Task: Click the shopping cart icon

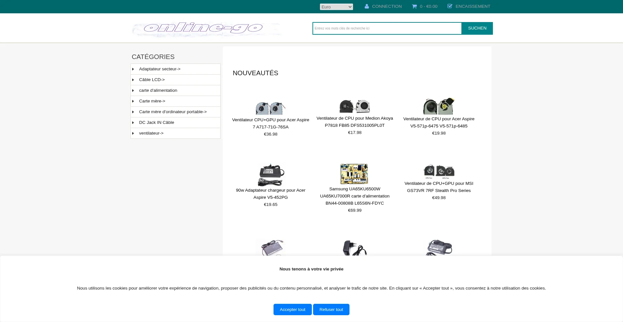Action: pyautogui.click(x=414, y=6)
